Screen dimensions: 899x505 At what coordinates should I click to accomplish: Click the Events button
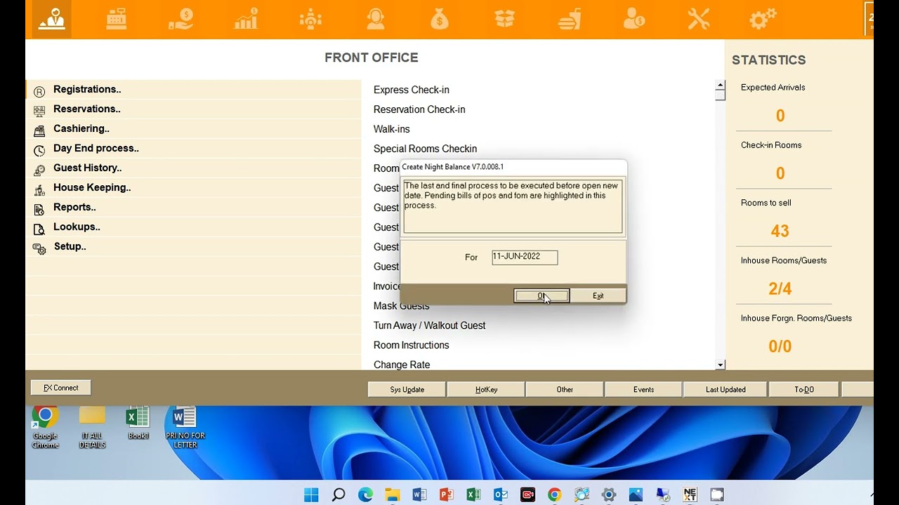[x=643, y=389]
